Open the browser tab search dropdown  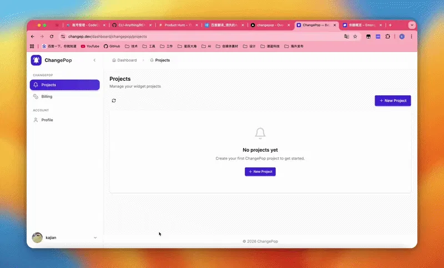(412, 25)
